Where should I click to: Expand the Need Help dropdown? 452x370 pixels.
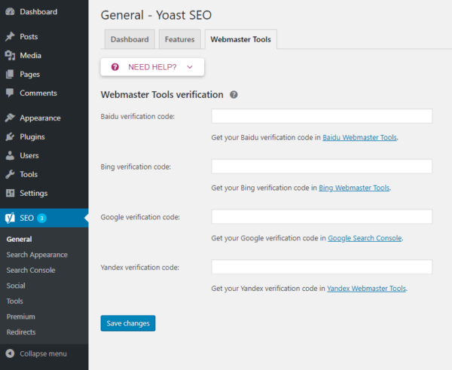152,67
